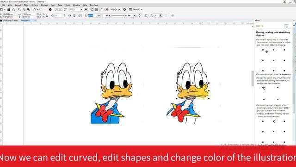The image size is (296, 167).
Task: Click the Save icon in the toolbar
Action: point(9,9)
